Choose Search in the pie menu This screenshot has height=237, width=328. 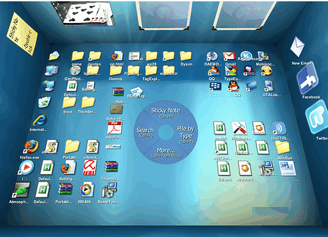pyautogui.click(x=145, y=132)
